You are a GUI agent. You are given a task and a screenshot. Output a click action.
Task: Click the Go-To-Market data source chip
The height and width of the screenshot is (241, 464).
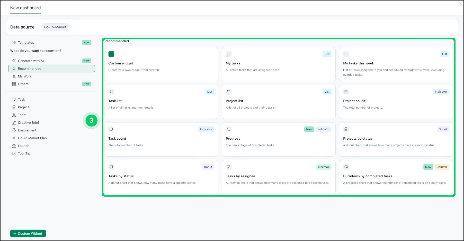click(x=55, y=27)
